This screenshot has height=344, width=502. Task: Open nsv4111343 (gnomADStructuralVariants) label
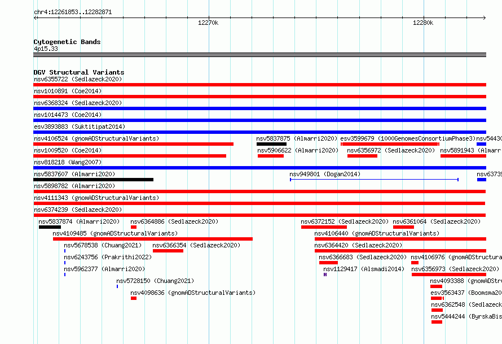96,198
